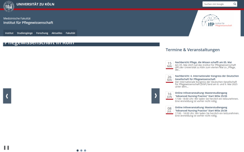This screenshot has height=152, width=244.
Task: Click the Termine & Veranstaltungen heading
Action: pyautogui.click(x=193, y=50)
